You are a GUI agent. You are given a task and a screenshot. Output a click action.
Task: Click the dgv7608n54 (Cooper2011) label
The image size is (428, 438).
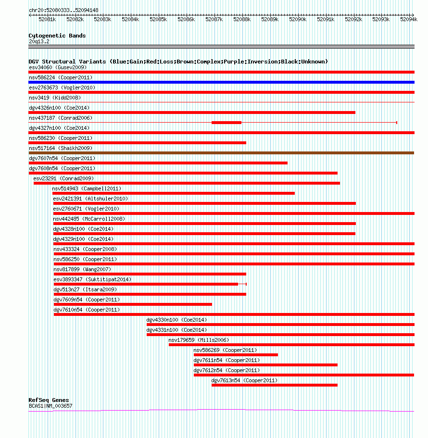62,168
